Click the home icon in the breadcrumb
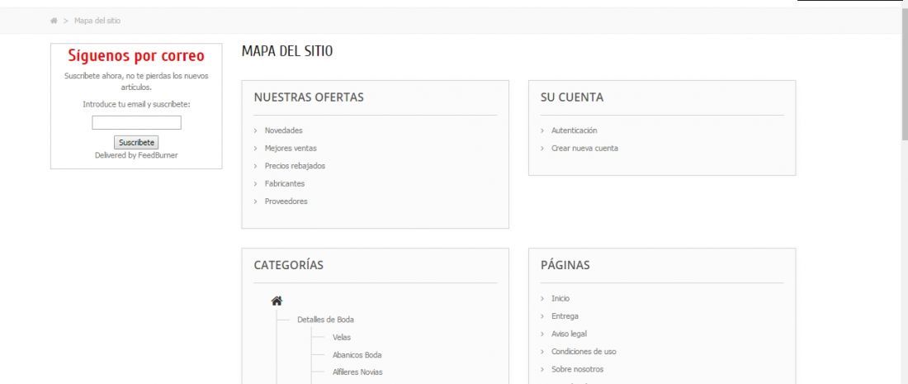The width and height of the screenshot is (908, 384). [x=54, y=21]
